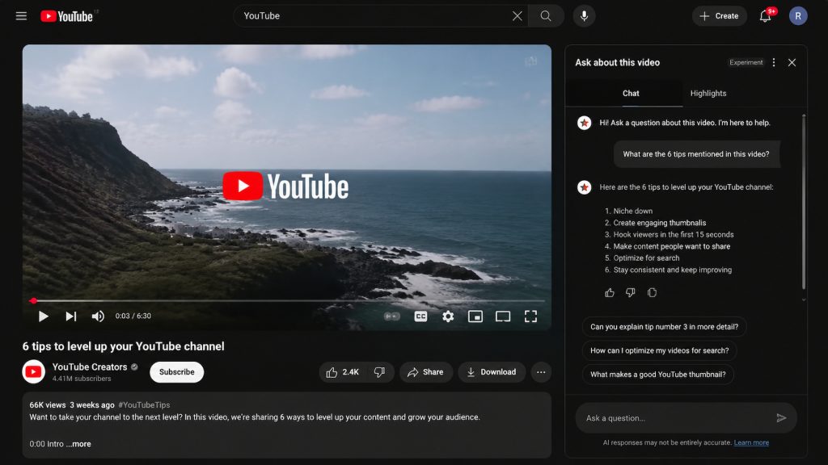Open the account avatar menu

(x=798, y=16)
